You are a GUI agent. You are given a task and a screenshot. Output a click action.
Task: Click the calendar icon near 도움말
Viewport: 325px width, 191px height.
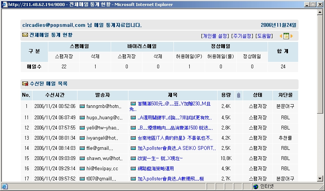pos(286,36)
